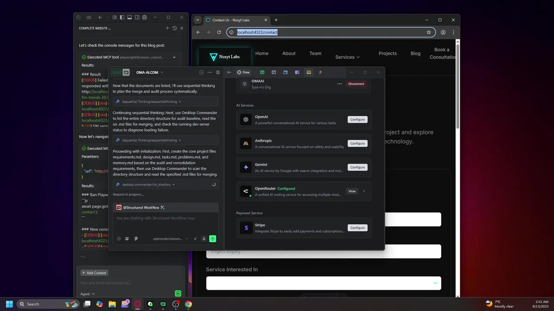Open the Figma icon in front toolbar
Viewport: 554px width, 311px height.
(320, 73)
